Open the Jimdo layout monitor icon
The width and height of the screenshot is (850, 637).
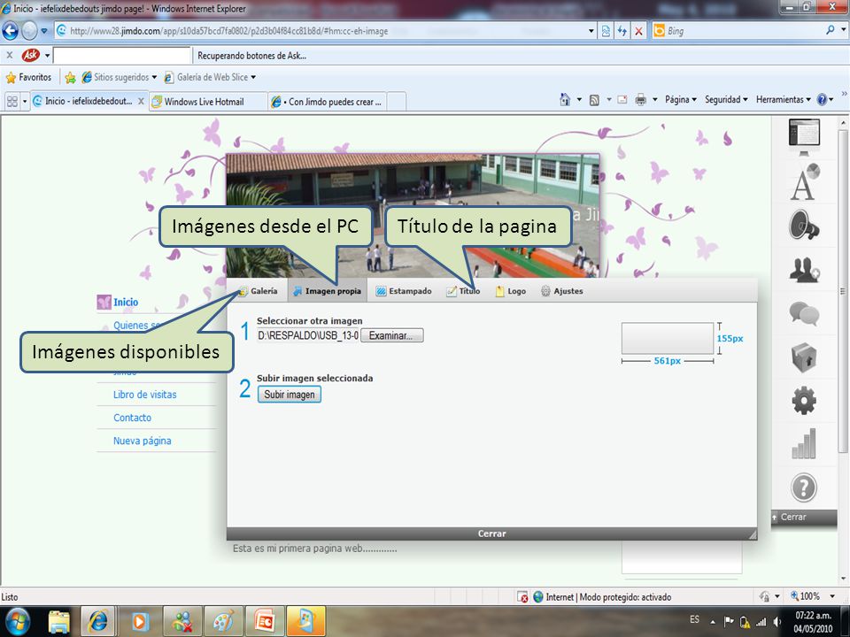pyautogui.click(x=804, y=135)
